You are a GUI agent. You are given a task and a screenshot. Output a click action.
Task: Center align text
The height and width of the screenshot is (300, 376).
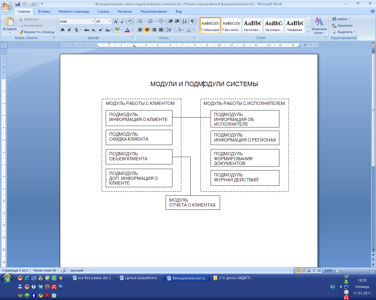click(147, 30)
